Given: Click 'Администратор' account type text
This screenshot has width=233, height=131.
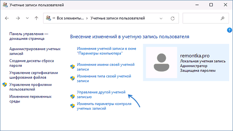Looking at the screenshot, I should 194,66.
